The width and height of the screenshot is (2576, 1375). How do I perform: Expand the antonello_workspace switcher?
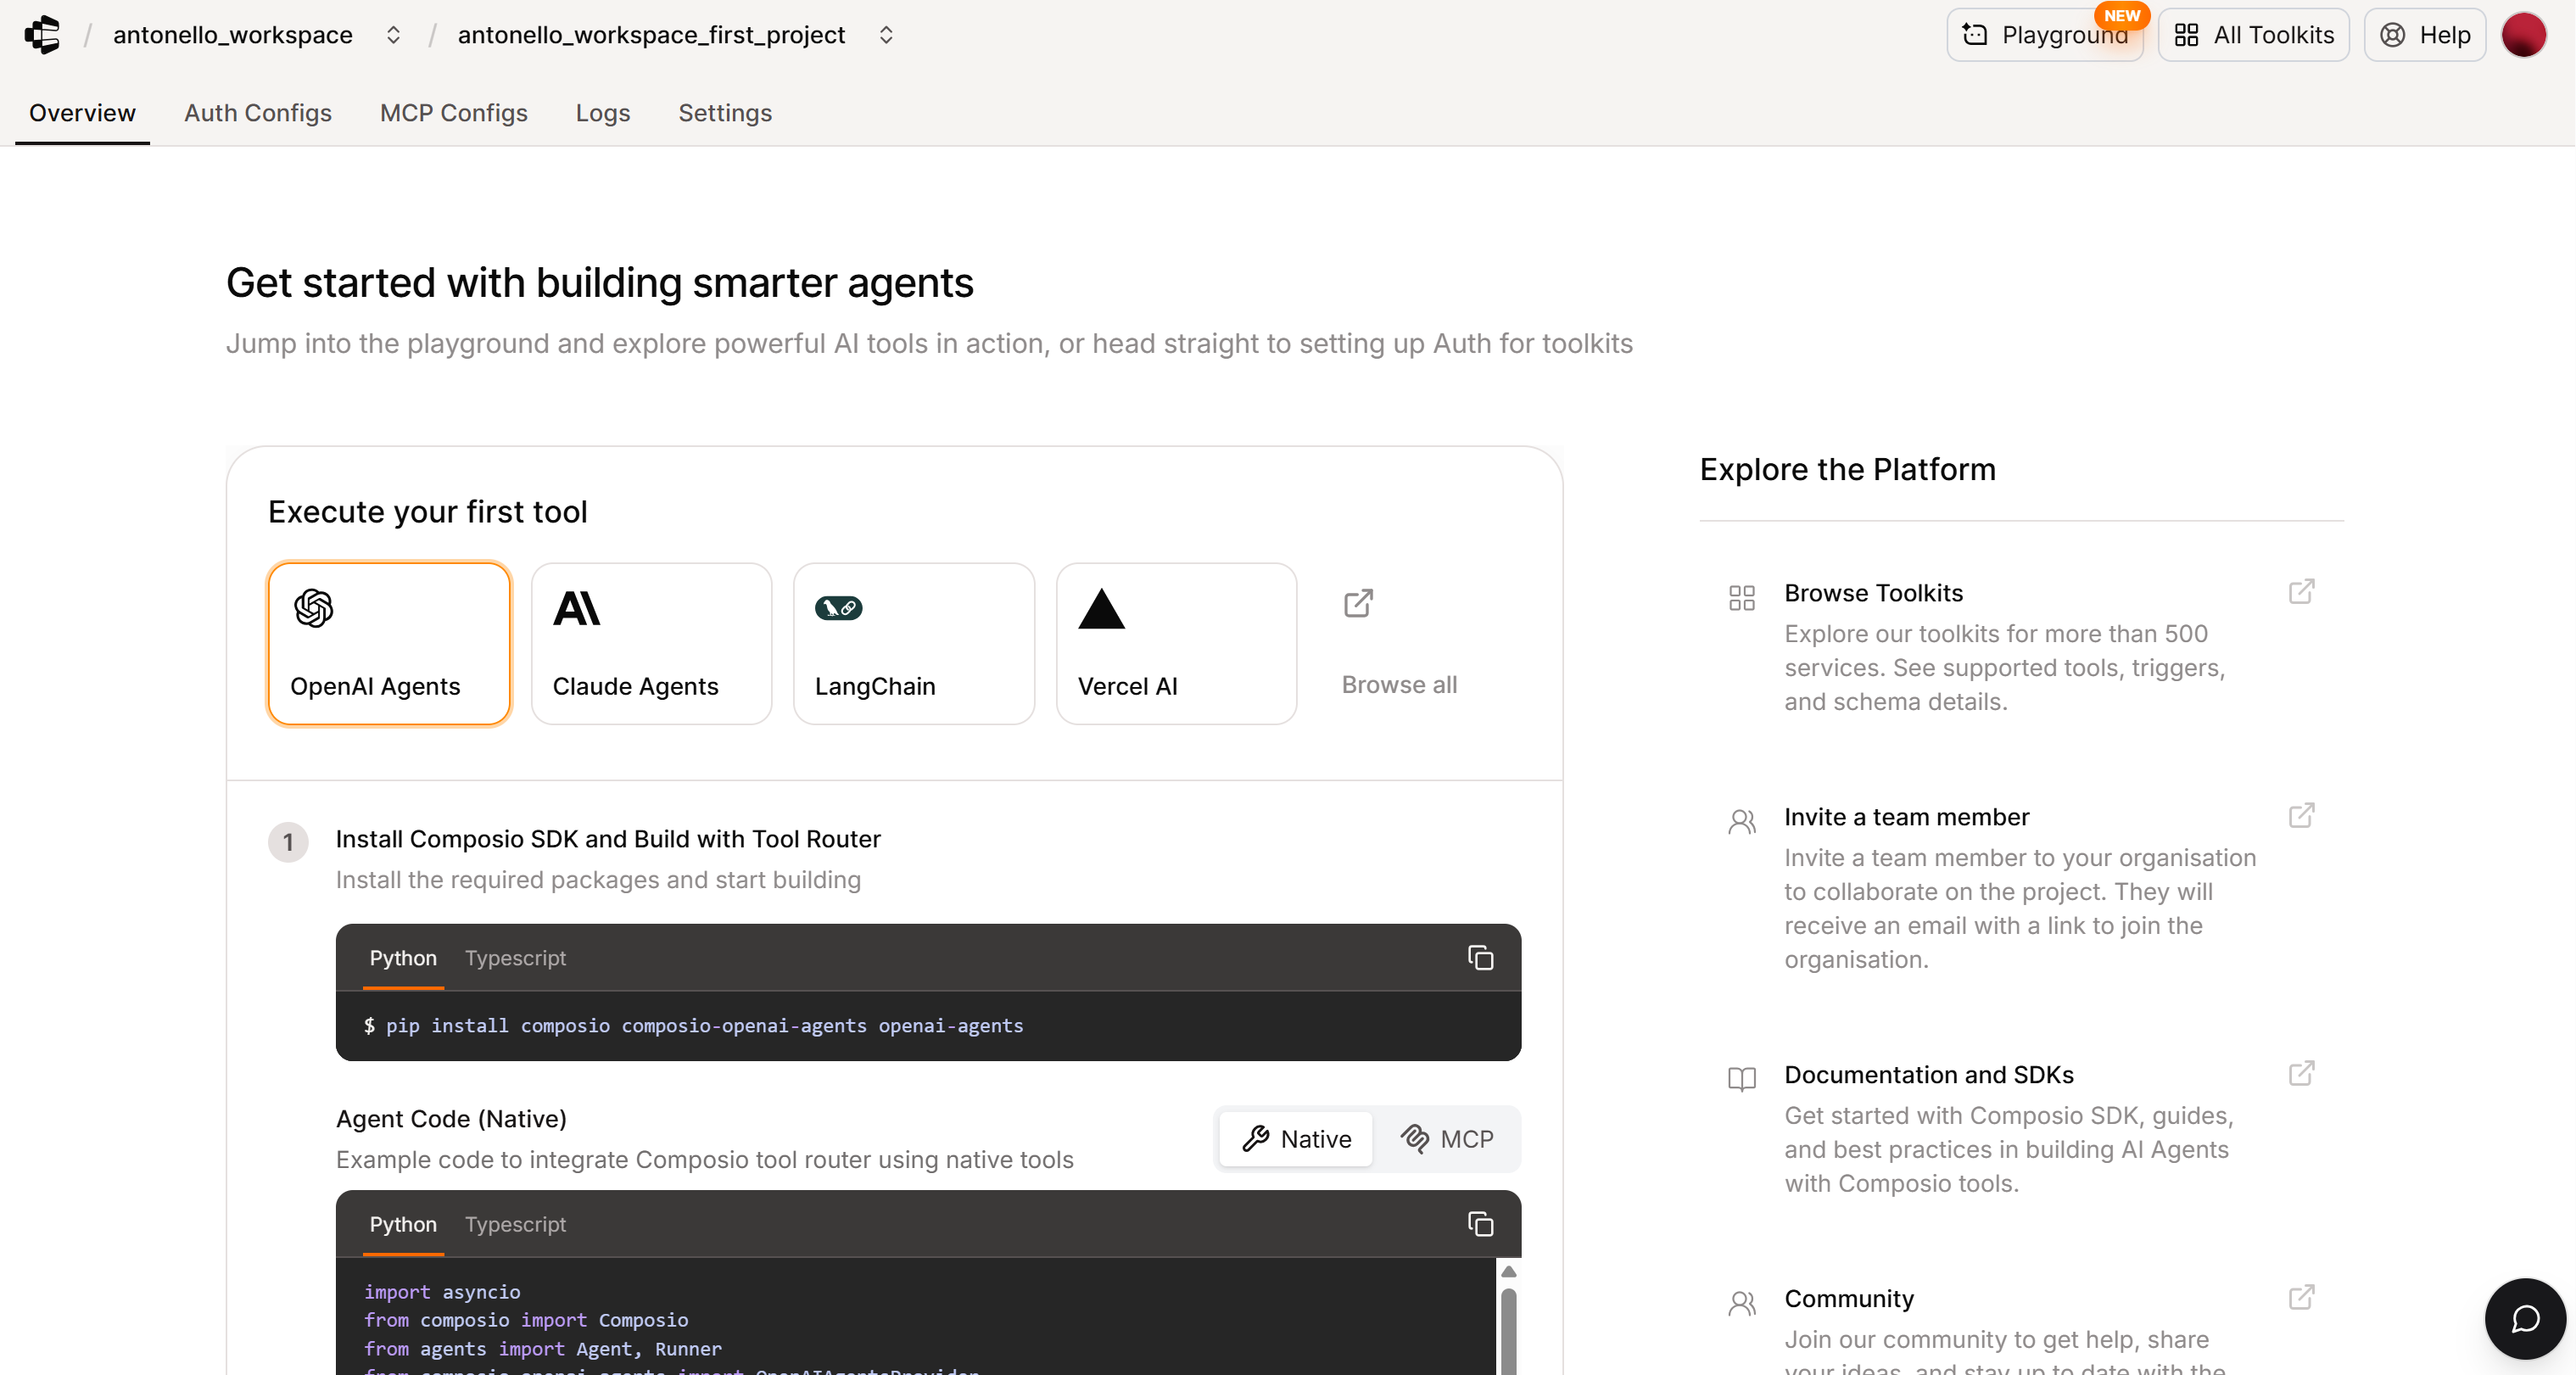click(393, 35)
